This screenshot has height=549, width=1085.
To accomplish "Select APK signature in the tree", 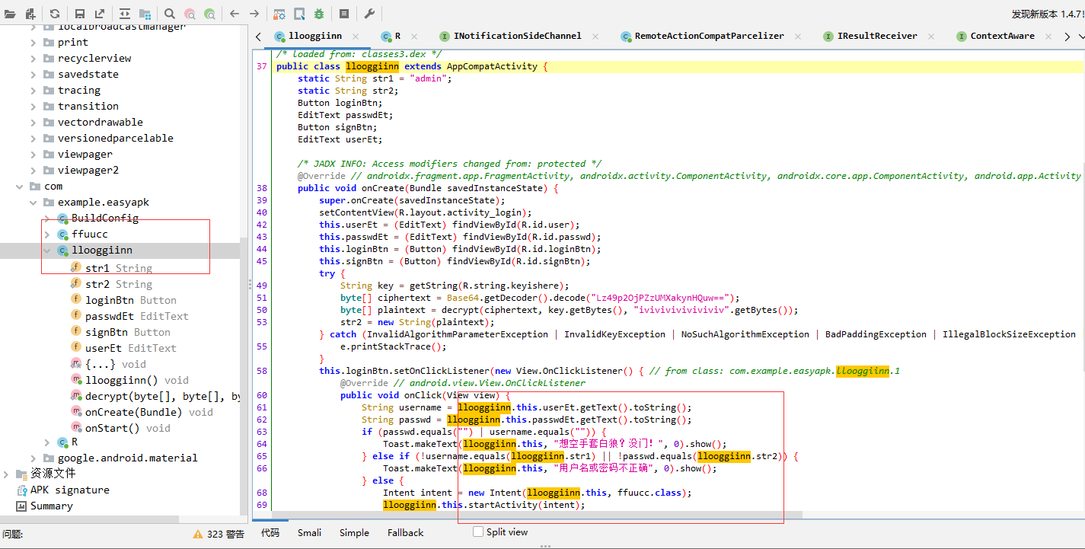I will coord(69,490).
